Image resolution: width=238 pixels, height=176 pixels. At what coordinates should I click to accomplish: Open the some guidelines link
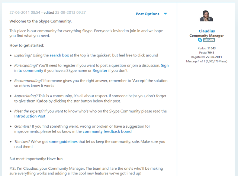pyautogui.click(x=63, y=141)
